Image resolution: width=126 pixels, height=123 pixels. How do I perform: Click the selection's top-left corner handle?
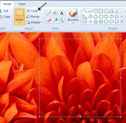click(x=40, y=39)
